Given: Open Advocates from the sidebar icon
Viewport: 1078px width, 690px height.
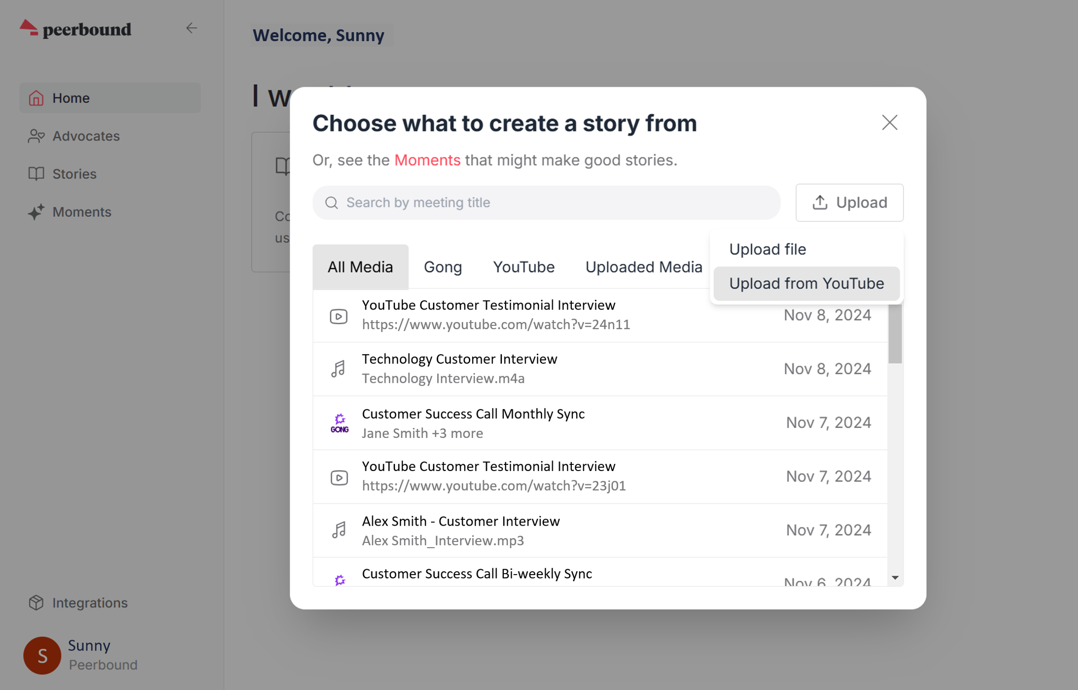Looking at the screenshot, I should click(x=36, y=136).
